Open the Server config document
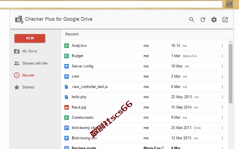 [83, 66]
